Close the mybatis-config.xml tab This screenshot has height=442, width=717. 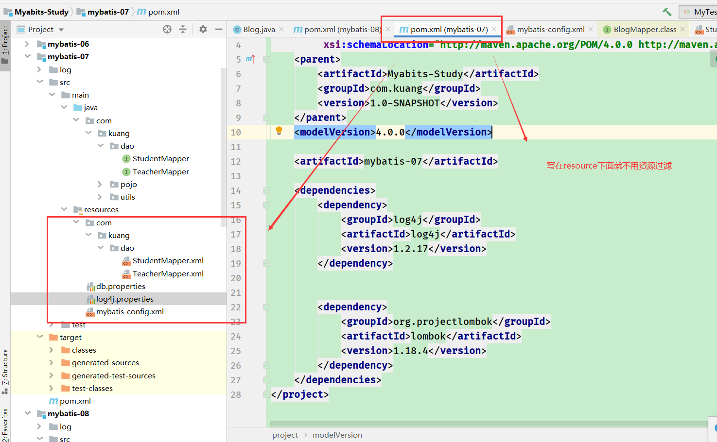(x=591, y=29)
